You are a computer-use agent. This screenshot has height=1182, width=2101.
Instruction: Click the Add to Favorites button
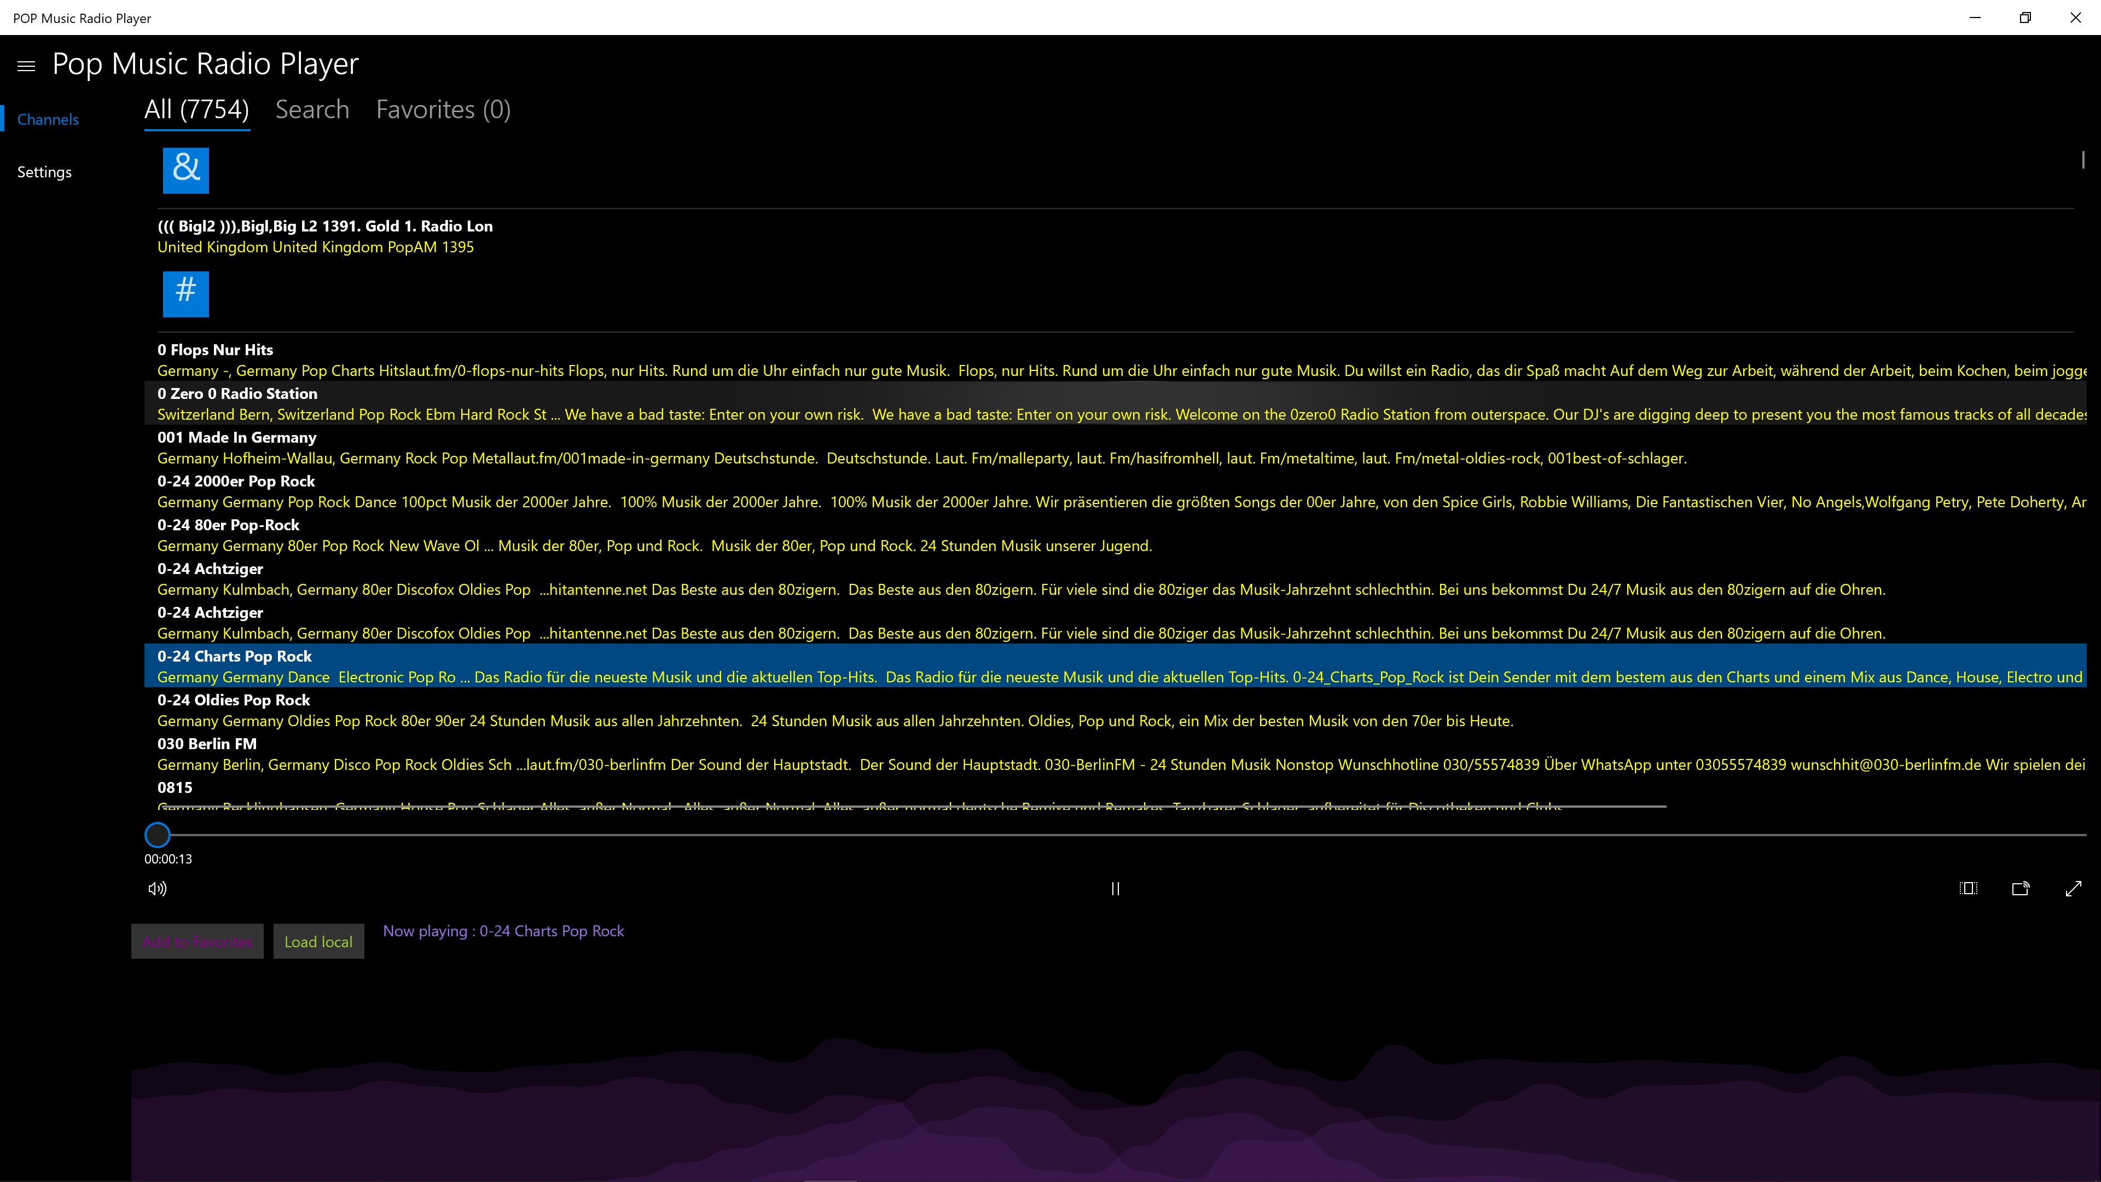(198, 941)
